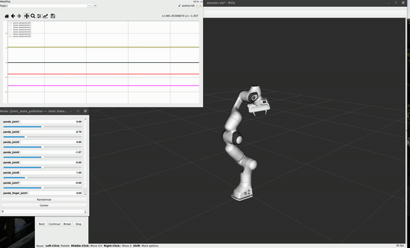Save the plot figure with floppy icon

[53, 16]
